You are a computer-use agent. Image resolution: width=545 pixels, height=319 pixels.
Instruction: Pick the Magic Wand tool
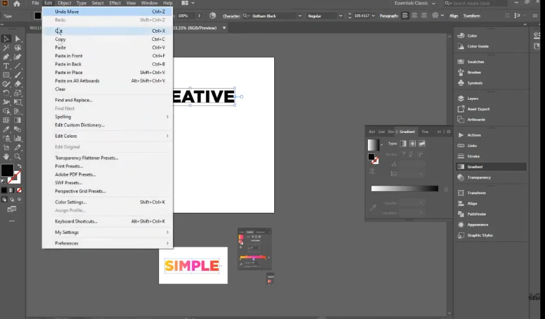coord(6,48)
